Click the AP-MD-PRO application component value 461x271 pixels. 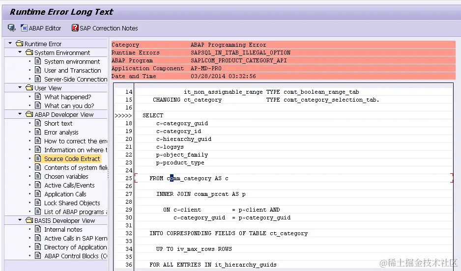pyautogui.click(x=206, y=68)
